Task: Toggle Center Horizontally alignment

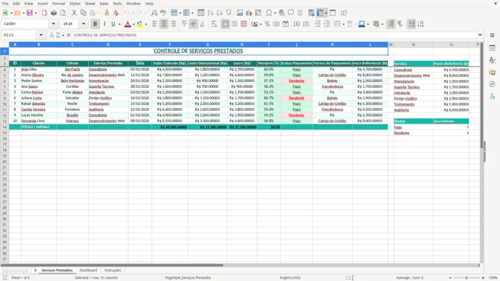Action: coord(164,24)
